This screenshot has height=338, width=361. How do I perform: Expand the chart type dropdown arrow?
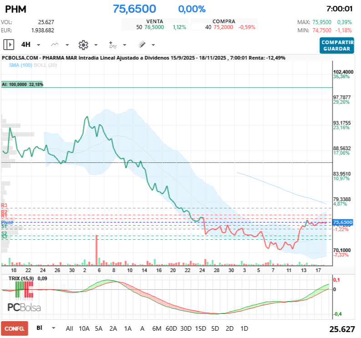click(67, 45)
